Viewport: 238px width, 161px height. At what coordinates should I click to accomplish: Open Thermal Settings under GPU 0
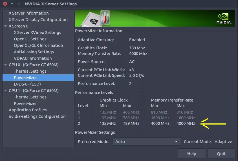point(30,71)
